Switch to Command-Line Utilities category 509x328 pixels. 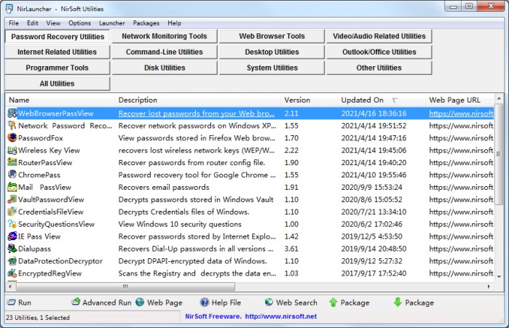pos(165,52)
